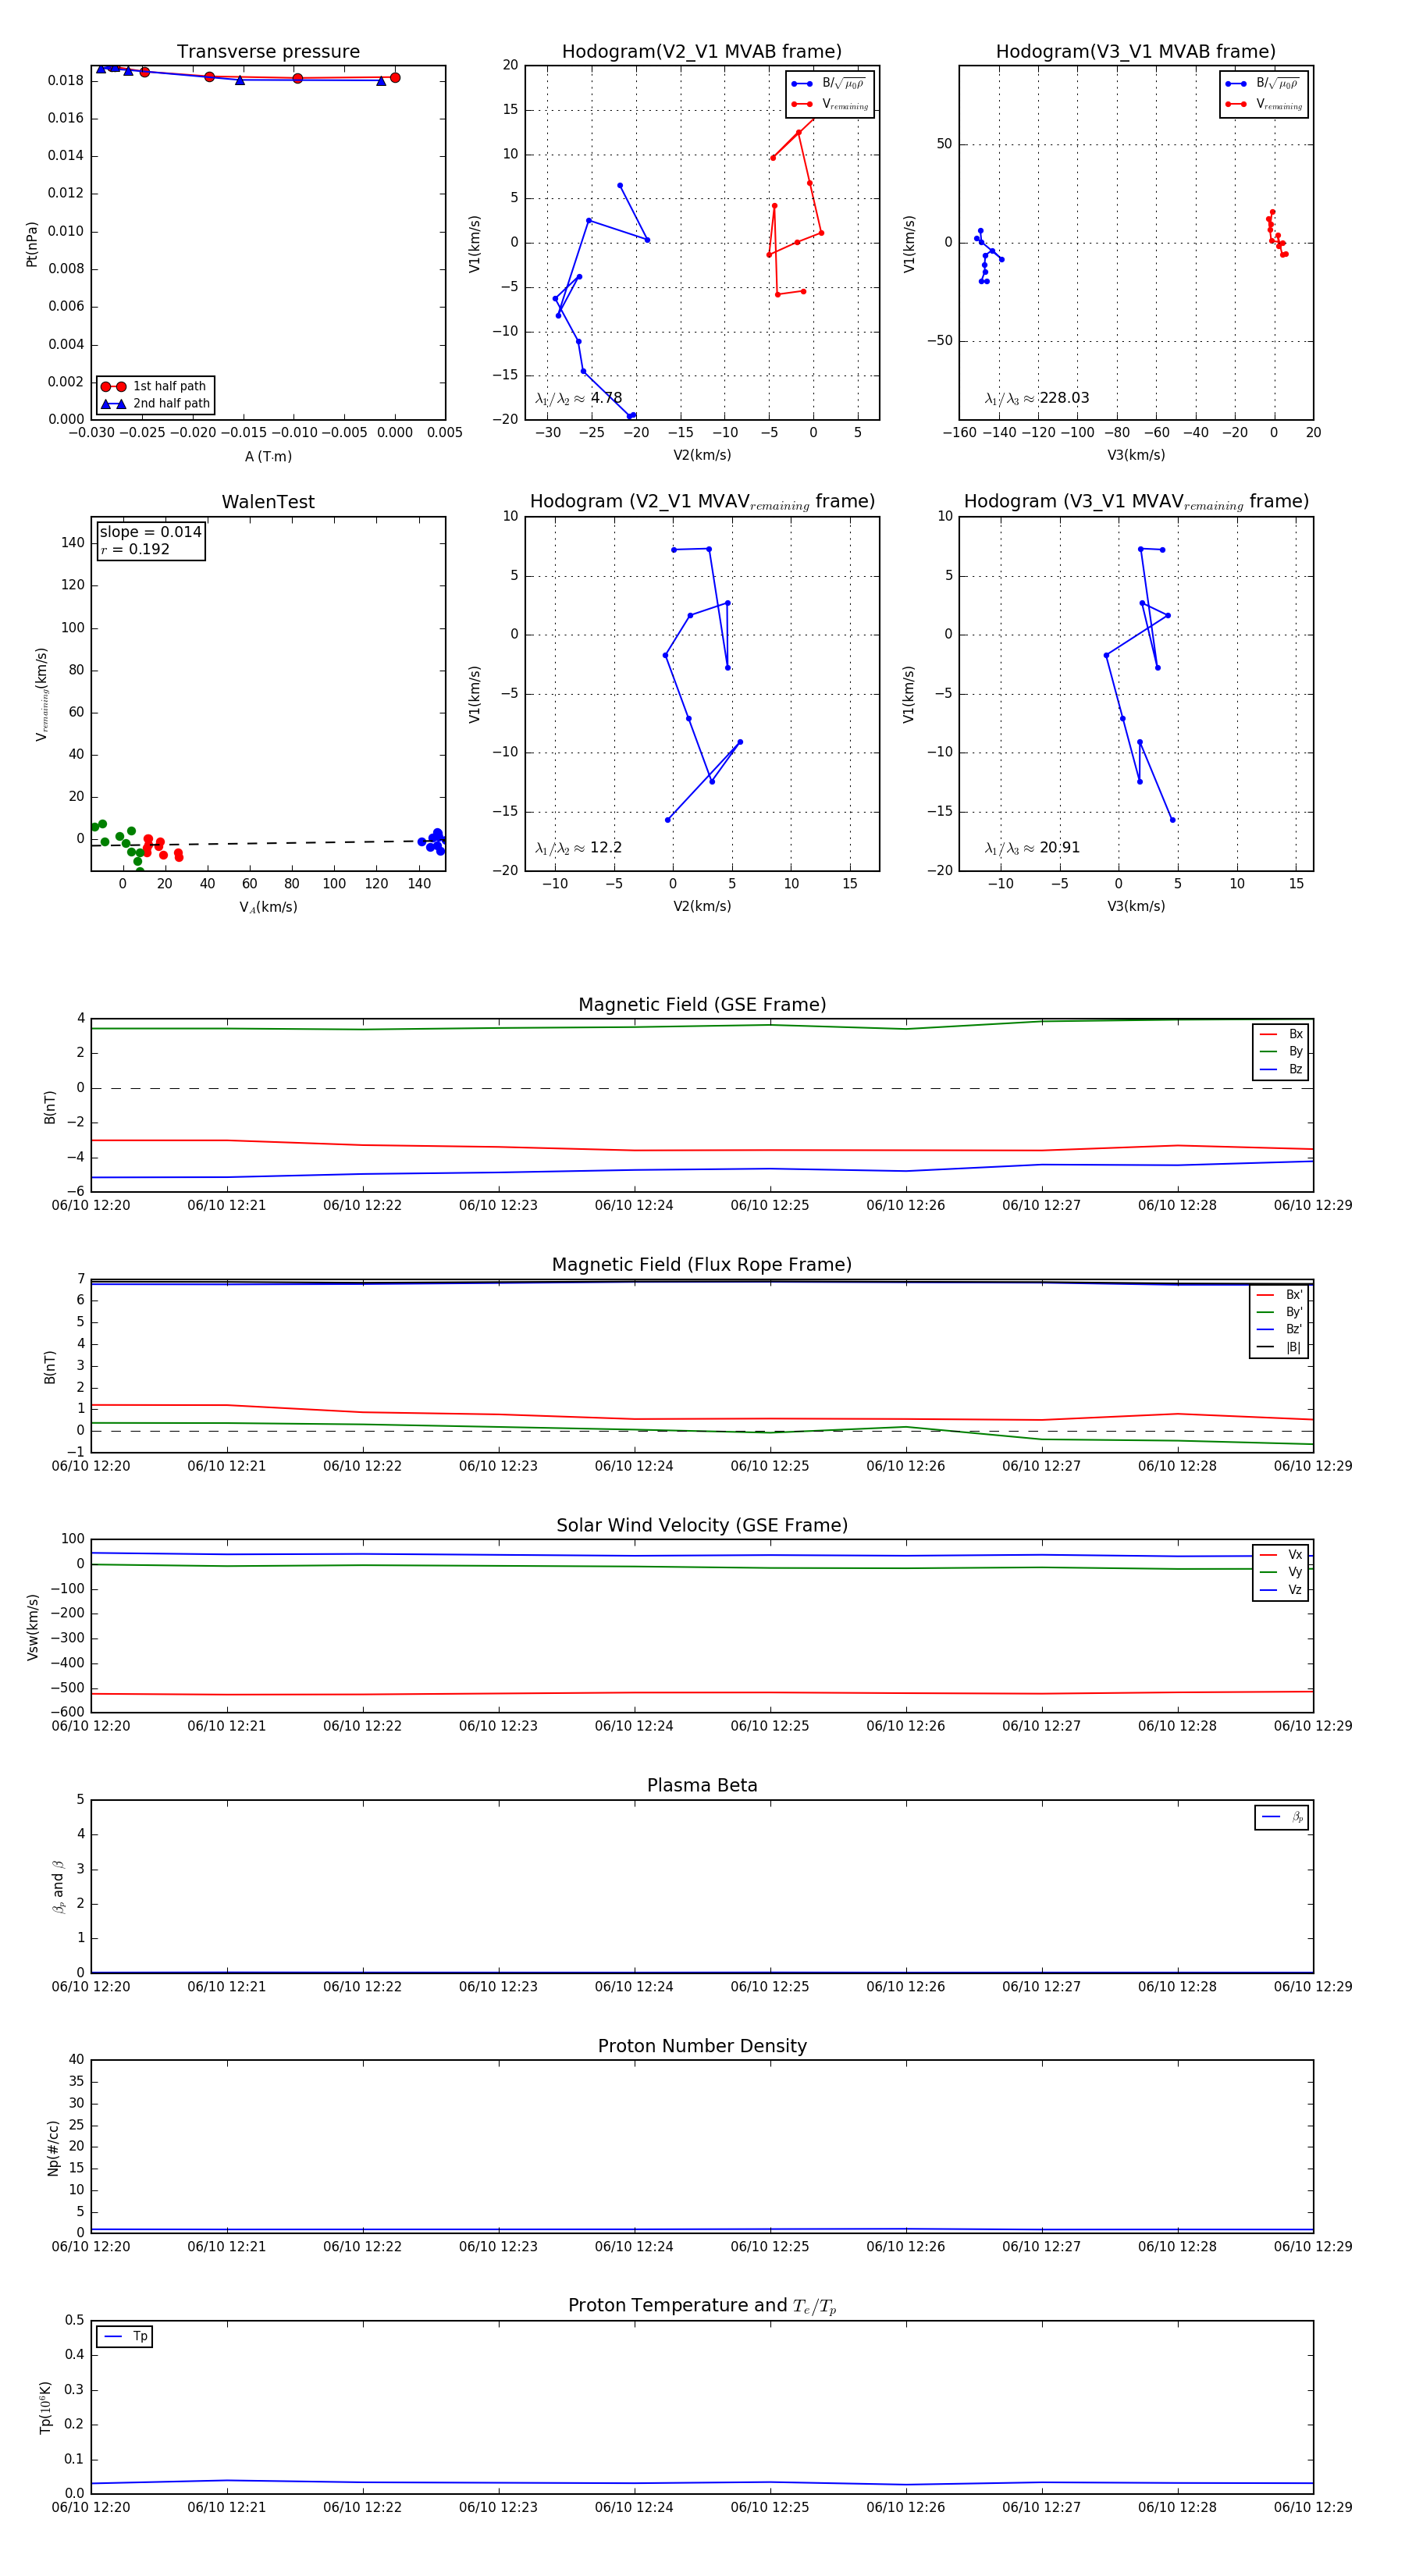Image resolution: width=1405 pixels, height=2576 pixels.
Task: Click the 'WalenTest' plot title
Action: (268, 502)
